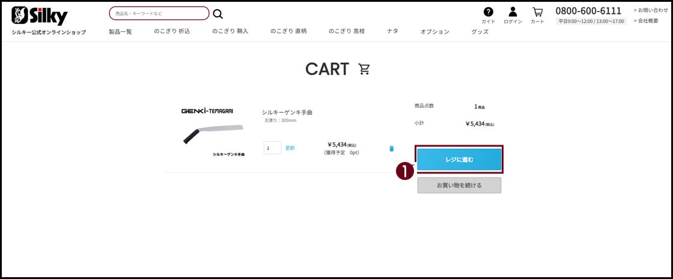
Task: Select のこぎり 鞘入 in navigation
Action: (230, 31)
